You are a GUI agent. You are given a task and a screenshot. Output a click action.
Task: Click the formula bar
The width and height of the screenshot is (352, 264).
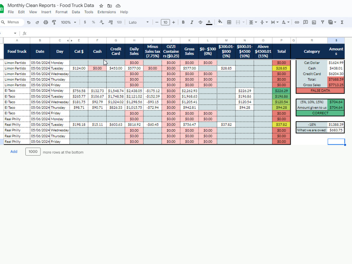tap(189, 33)
